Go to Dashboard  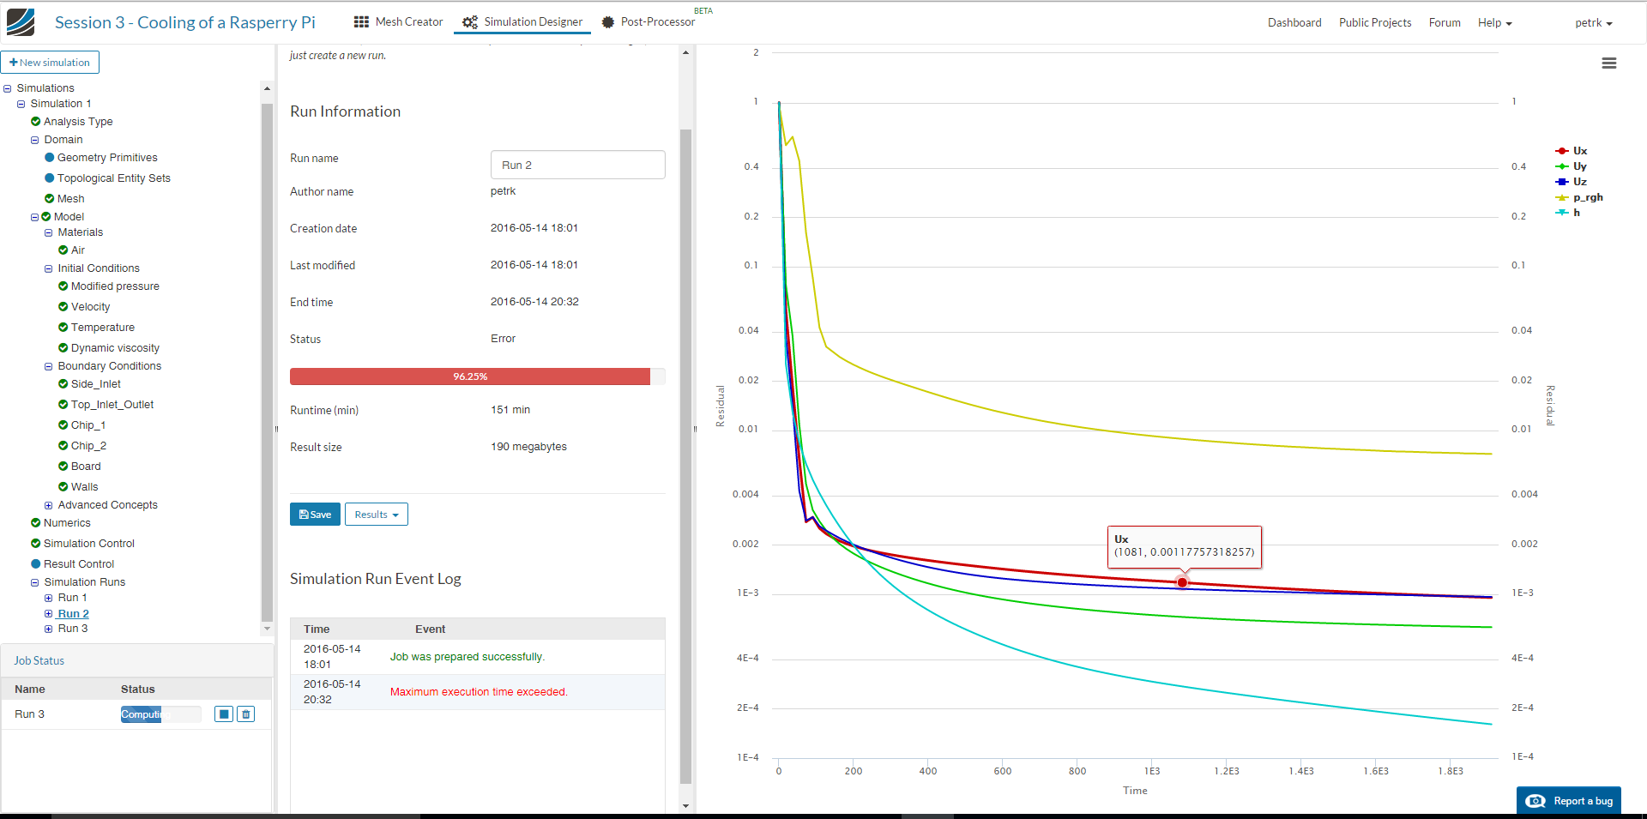(x=1294, y=23)
